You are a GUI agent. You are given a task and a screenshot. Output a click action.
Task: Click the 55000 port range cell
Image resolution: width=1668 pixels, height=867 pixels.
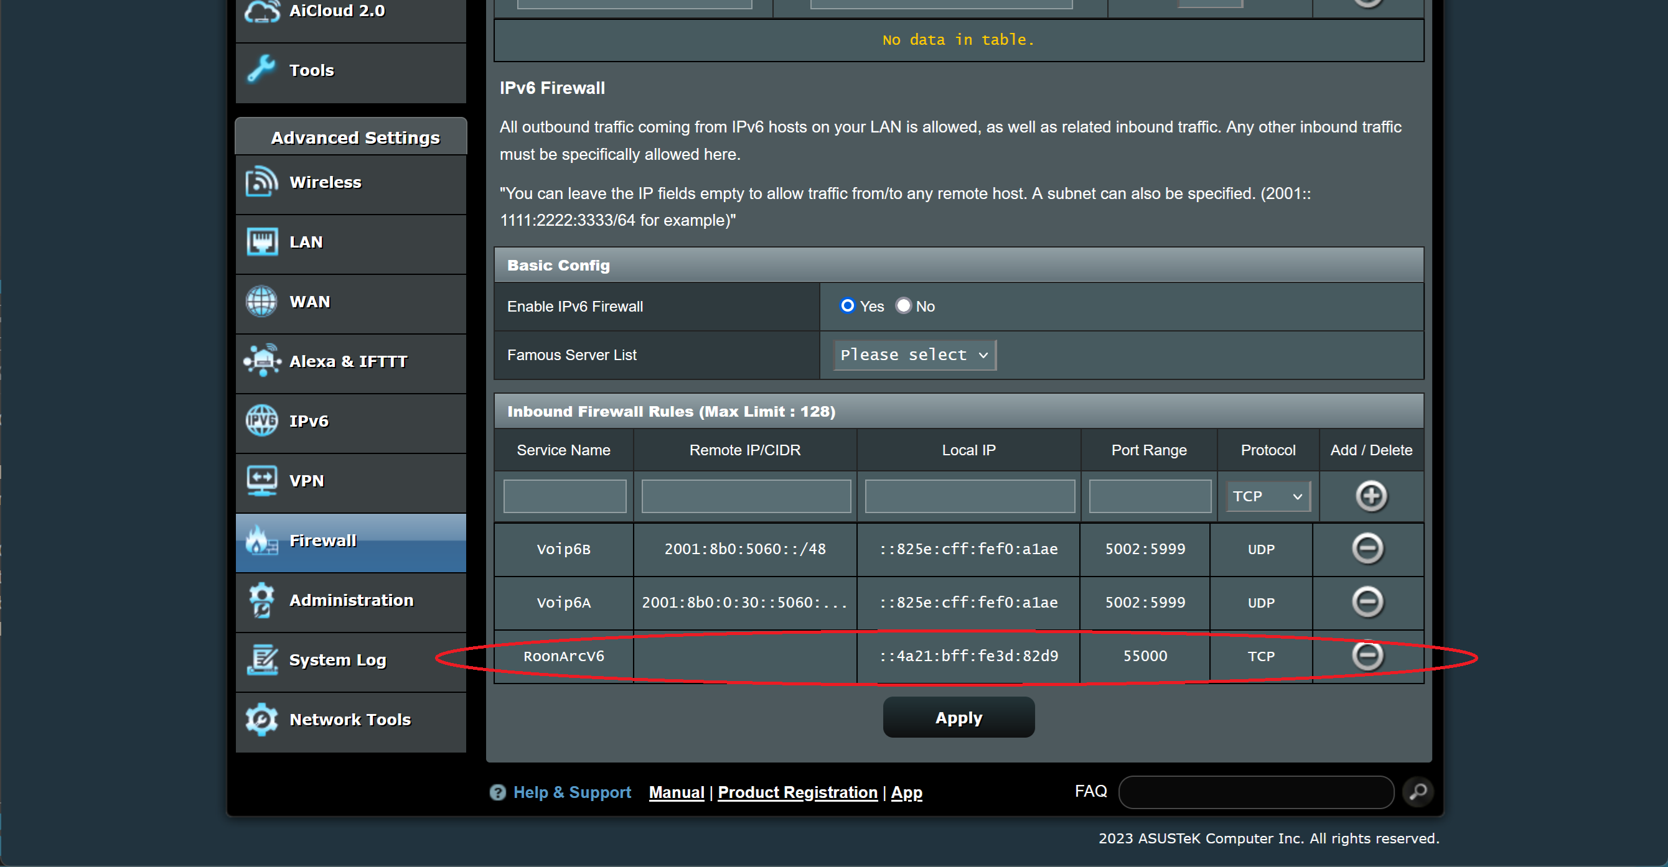tap(1145, 656)
